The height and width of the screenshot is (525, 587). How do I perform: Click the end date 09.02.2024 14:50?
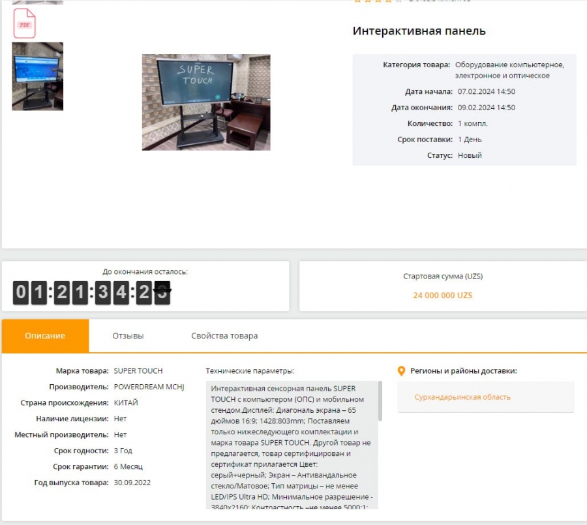click(x=487, y=108)
